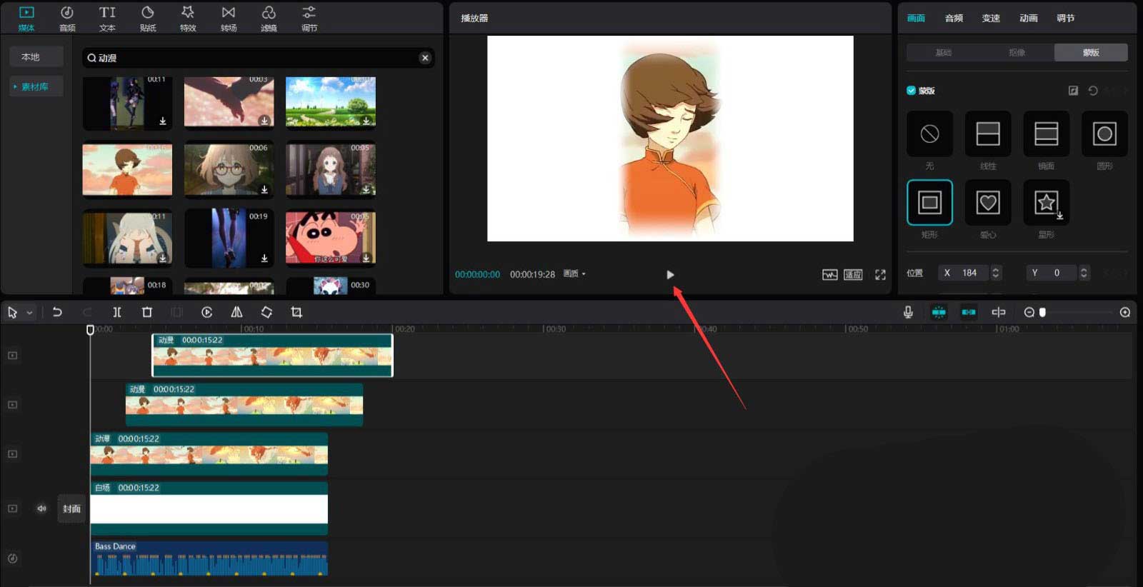Toggle track icon for third 动漫 clip row
Image resolution: width=1143 pixels, height=587 pixels.
[x=12, y=453]
